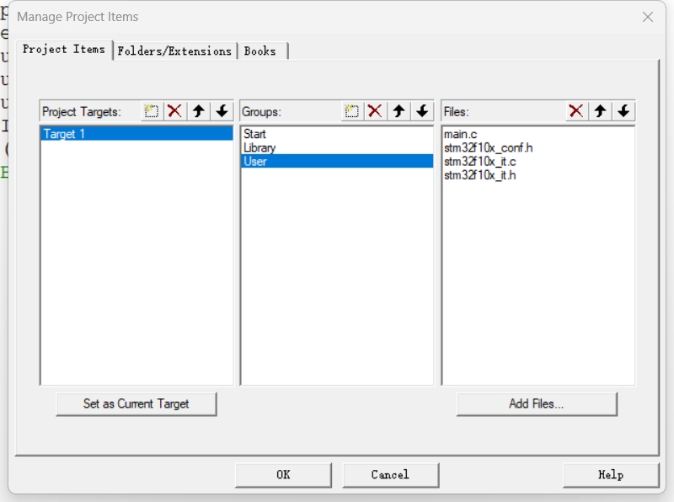674x502 pixels.
Task: Select Target 1 in Project Targets
Action: [136, 134]
